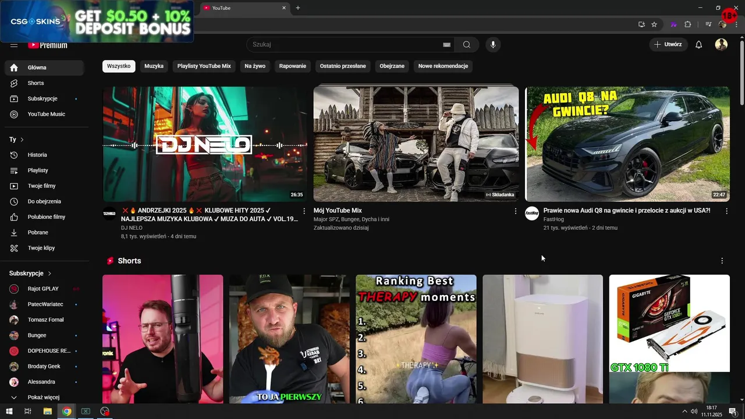Open the browser media control icon
Viewport: 745px width, 419px height.
708,24
